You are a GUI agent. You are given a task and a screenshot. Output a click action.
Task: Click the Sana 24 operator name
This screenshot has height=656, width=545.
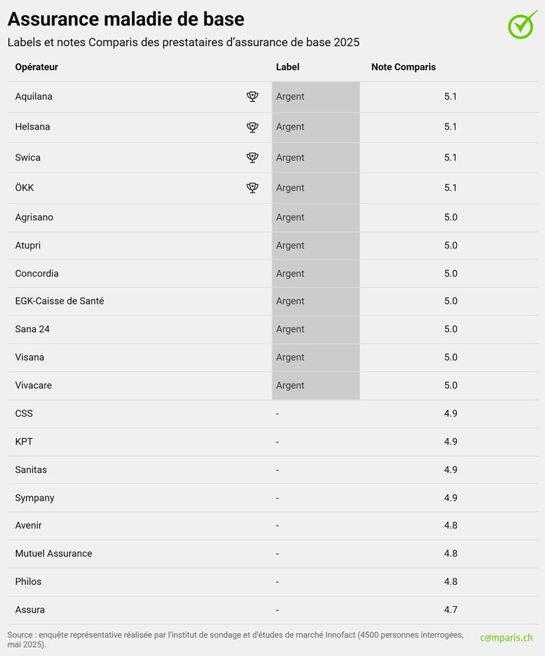click(x=32, y=329)
